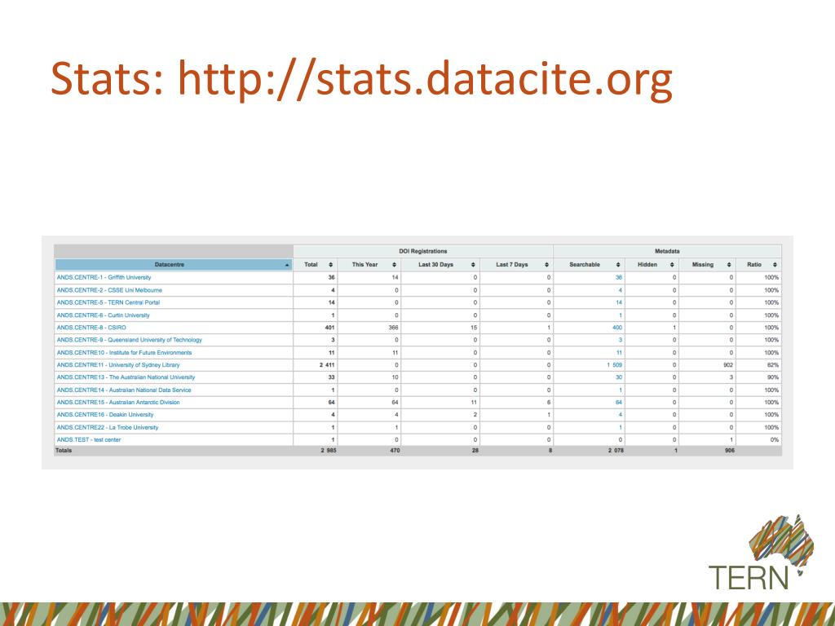Click Searchable value 1 509 for Sydney Library
Viewport: 835px width, 626px height.
click(615, 365)
